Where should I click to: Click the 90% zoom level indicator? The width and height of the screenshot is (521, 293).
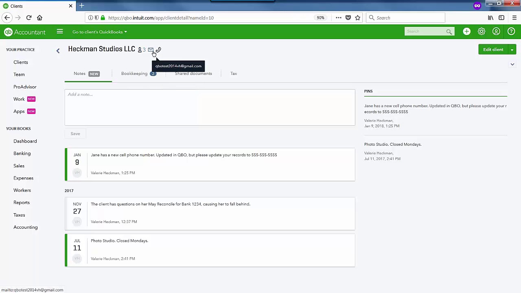coord(320,18)
